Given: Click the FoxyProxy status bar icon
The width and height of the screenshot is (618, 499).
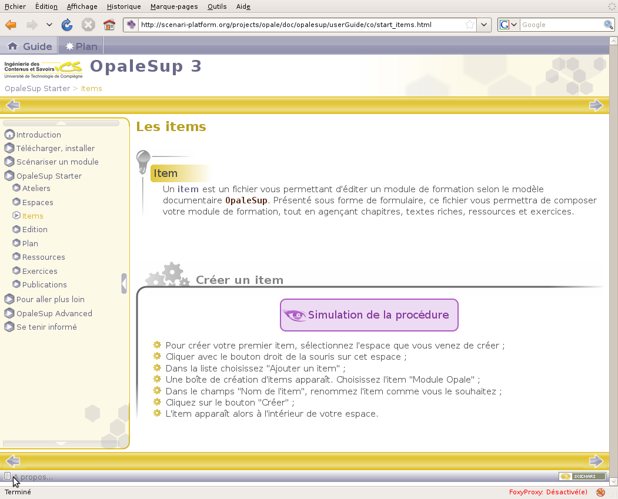Looking at the screenshot, I should (601, 492).
